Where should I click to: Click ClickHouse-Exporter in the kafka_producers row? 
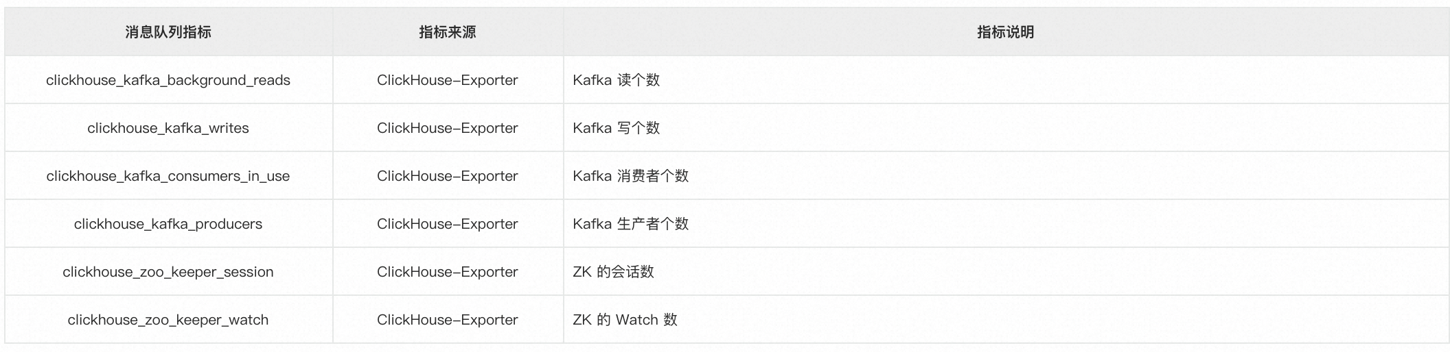click(x=448, y=224)
